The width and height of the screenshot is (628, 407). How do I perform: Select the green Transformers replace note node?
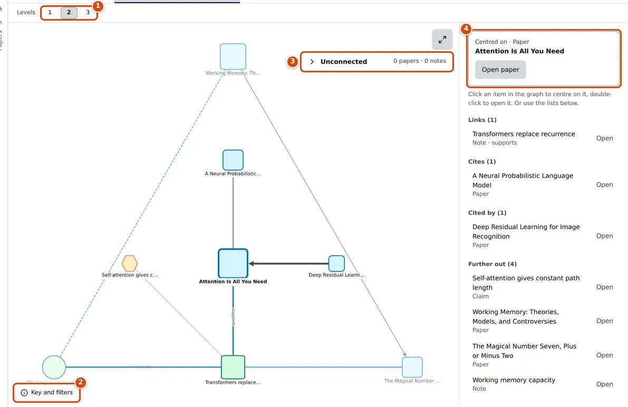pyautogui.click(x=233, y=367)
